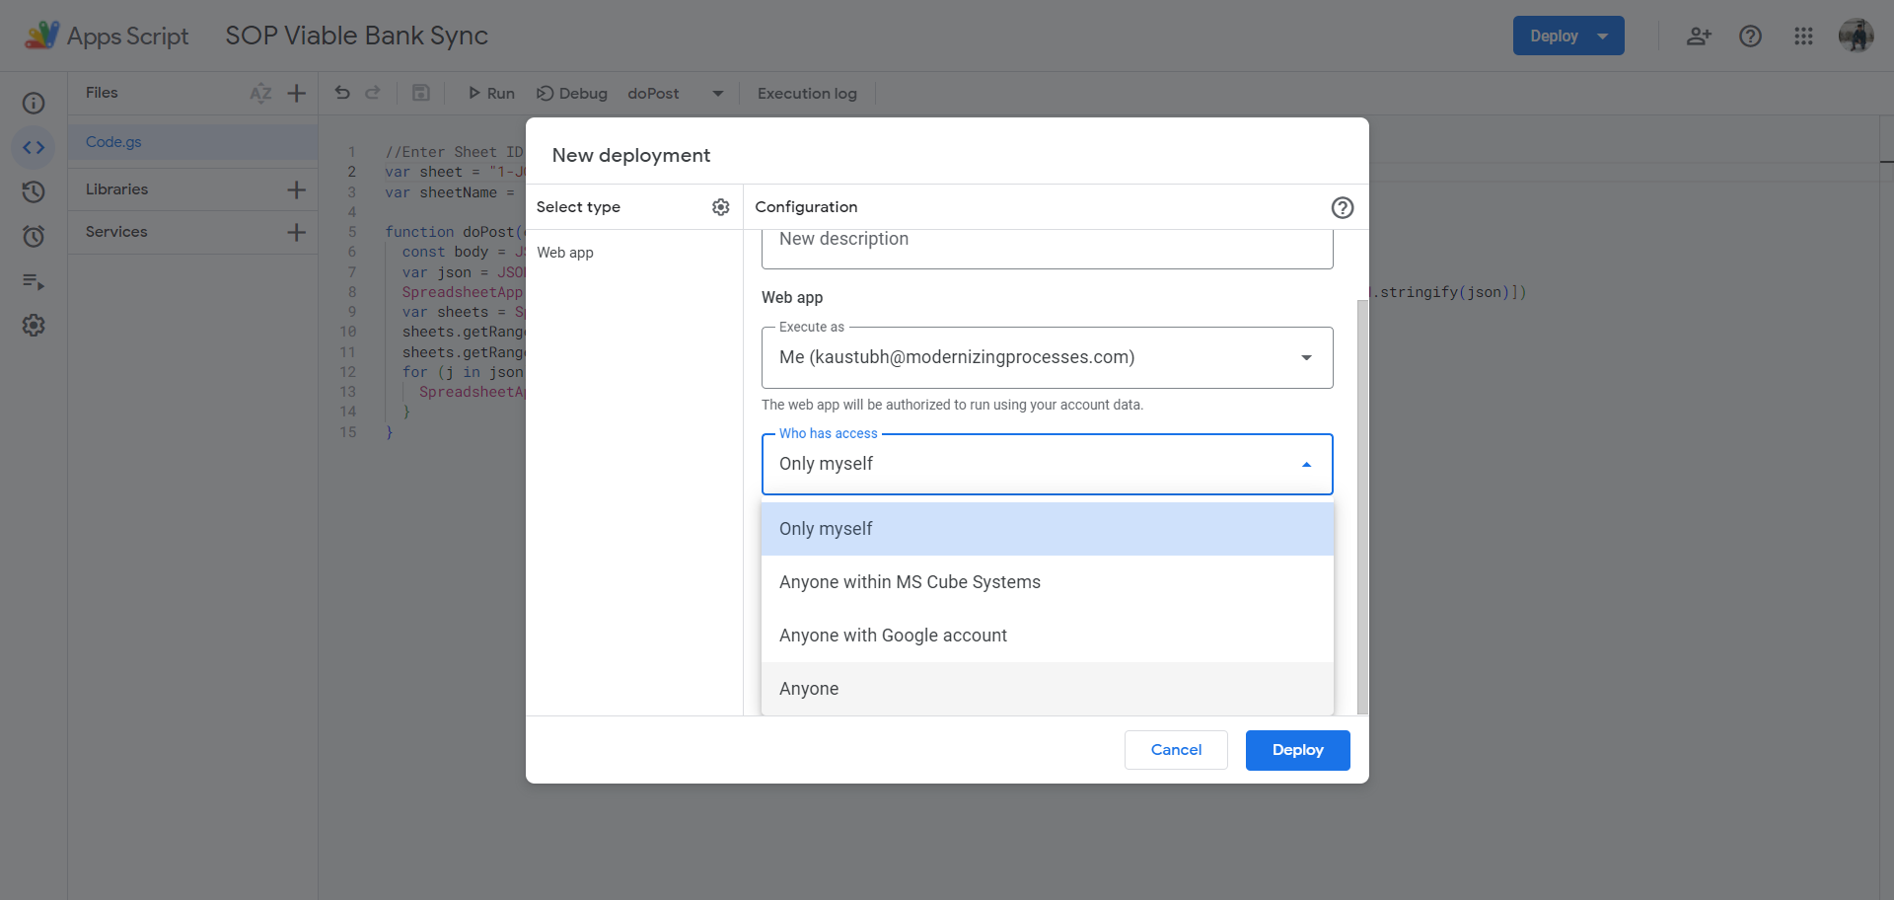Click the redo arrow in editor toolbar
This screenshot has width=1894, height=900.
[x=373, y=93]
